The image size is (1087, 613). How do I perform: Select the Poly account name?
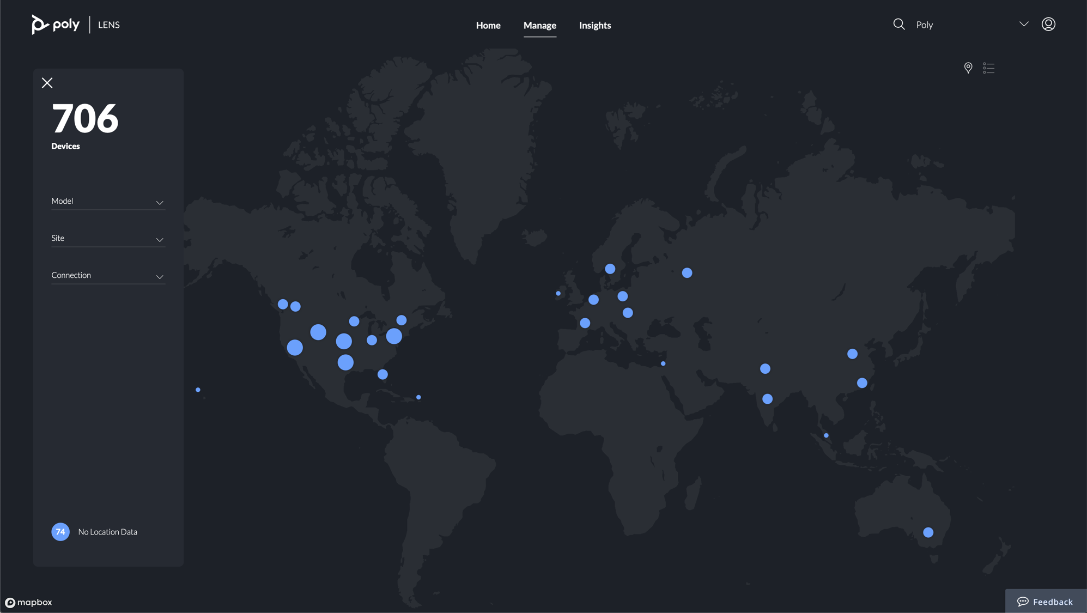925,25
